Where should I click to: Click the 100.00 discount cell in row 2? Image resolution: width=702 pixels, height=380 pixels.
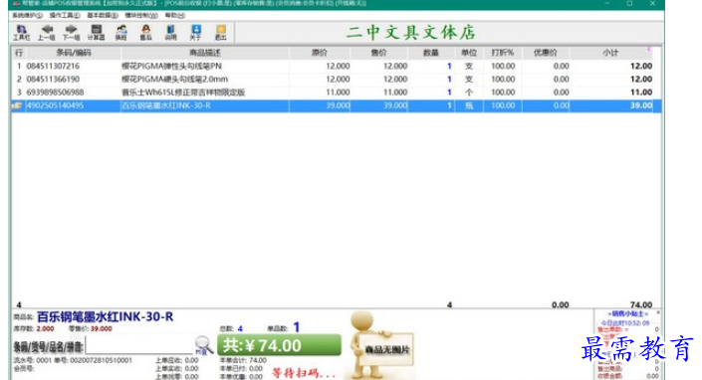tap(503, 80)
